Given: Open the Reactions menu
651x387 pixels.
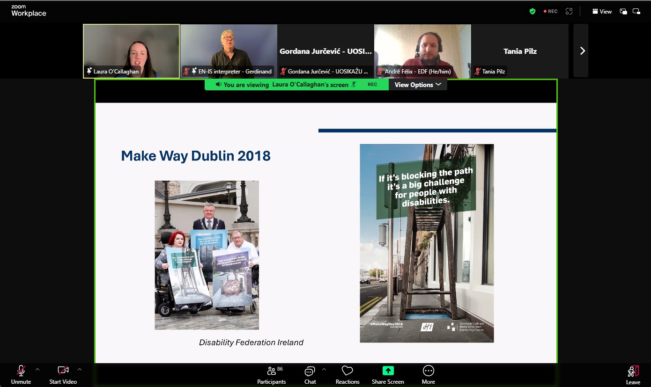Looking at the screenshot, I should [x=348, y=375].
